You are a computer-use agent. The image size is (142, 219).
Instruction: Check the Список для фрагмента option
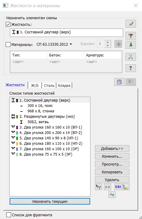click(x=9, y=215)
